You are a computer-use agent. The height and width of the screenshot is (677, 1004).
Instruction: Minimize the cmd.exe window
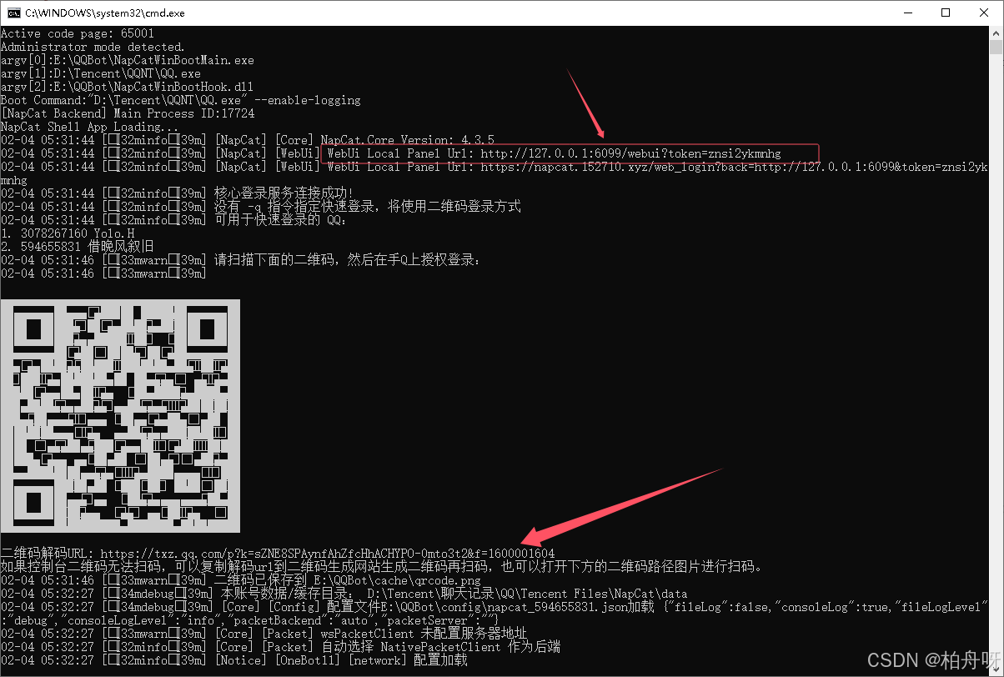pyautogui.click(x=906, y=13)
